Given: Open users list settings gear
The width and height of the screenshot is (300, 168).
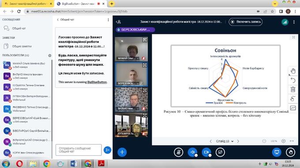Looking at the screenshot, I should 50,55.
